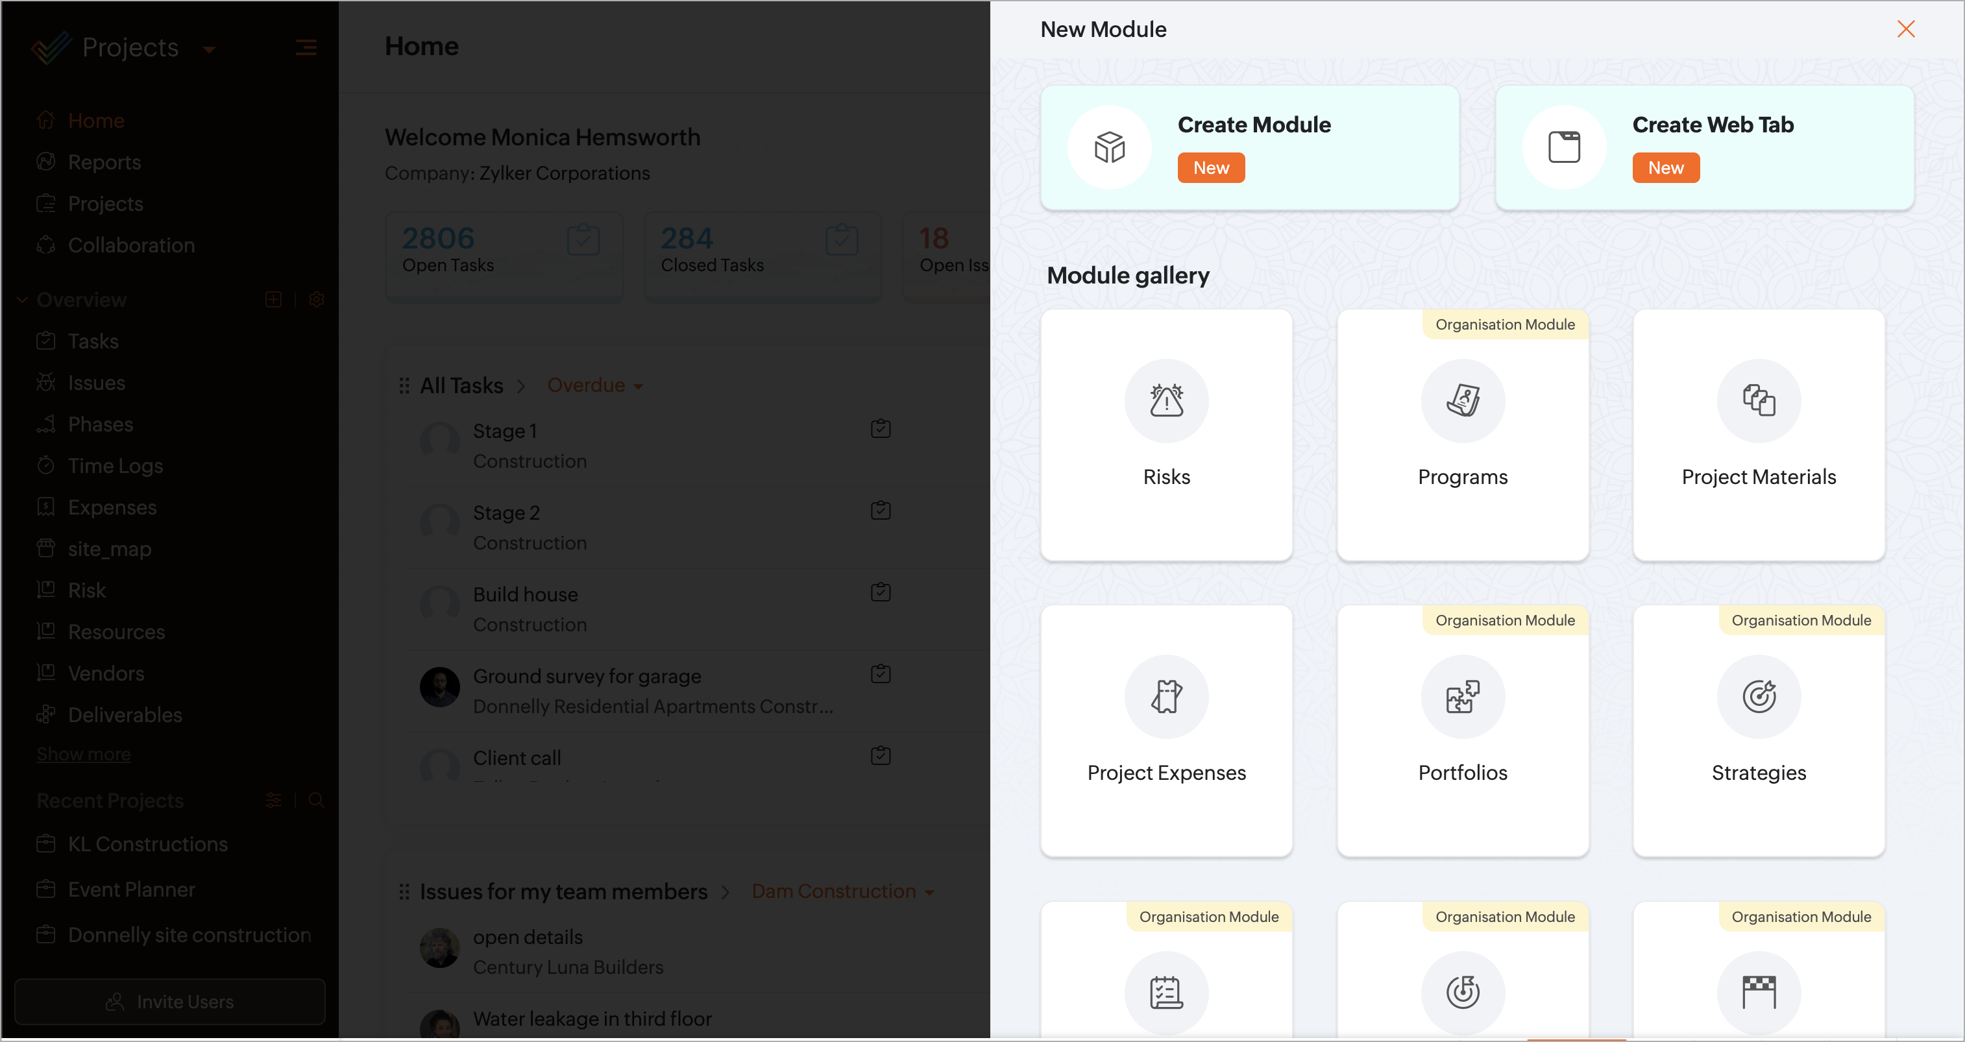This screenshot has height=1042, width=1965.
Task: Toggle Ground survey for garage task checkbox
Action: coord(880,673)
